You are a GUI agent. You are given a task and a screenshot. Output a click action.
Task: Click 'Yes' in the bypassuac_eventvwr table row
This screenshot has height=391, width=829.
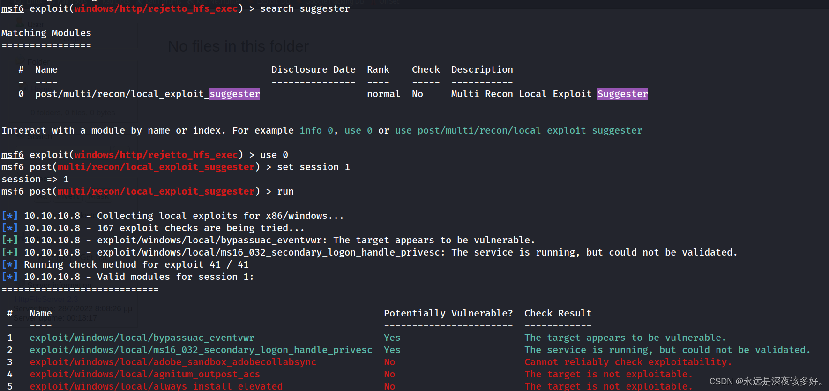[x=392, y=338]
